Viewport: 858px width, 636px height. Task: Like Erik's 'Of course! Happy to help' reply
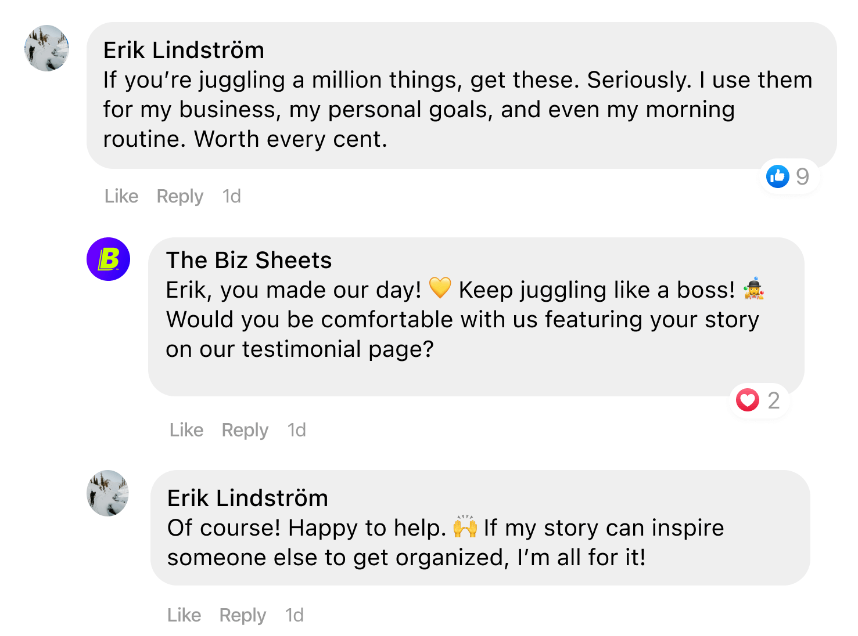point(184,615)
